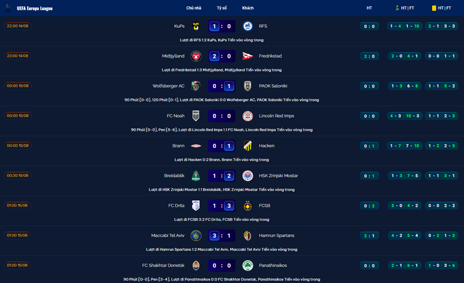Open the Lincoln Red Imps team name
The image size is (464, 283).
277,116
